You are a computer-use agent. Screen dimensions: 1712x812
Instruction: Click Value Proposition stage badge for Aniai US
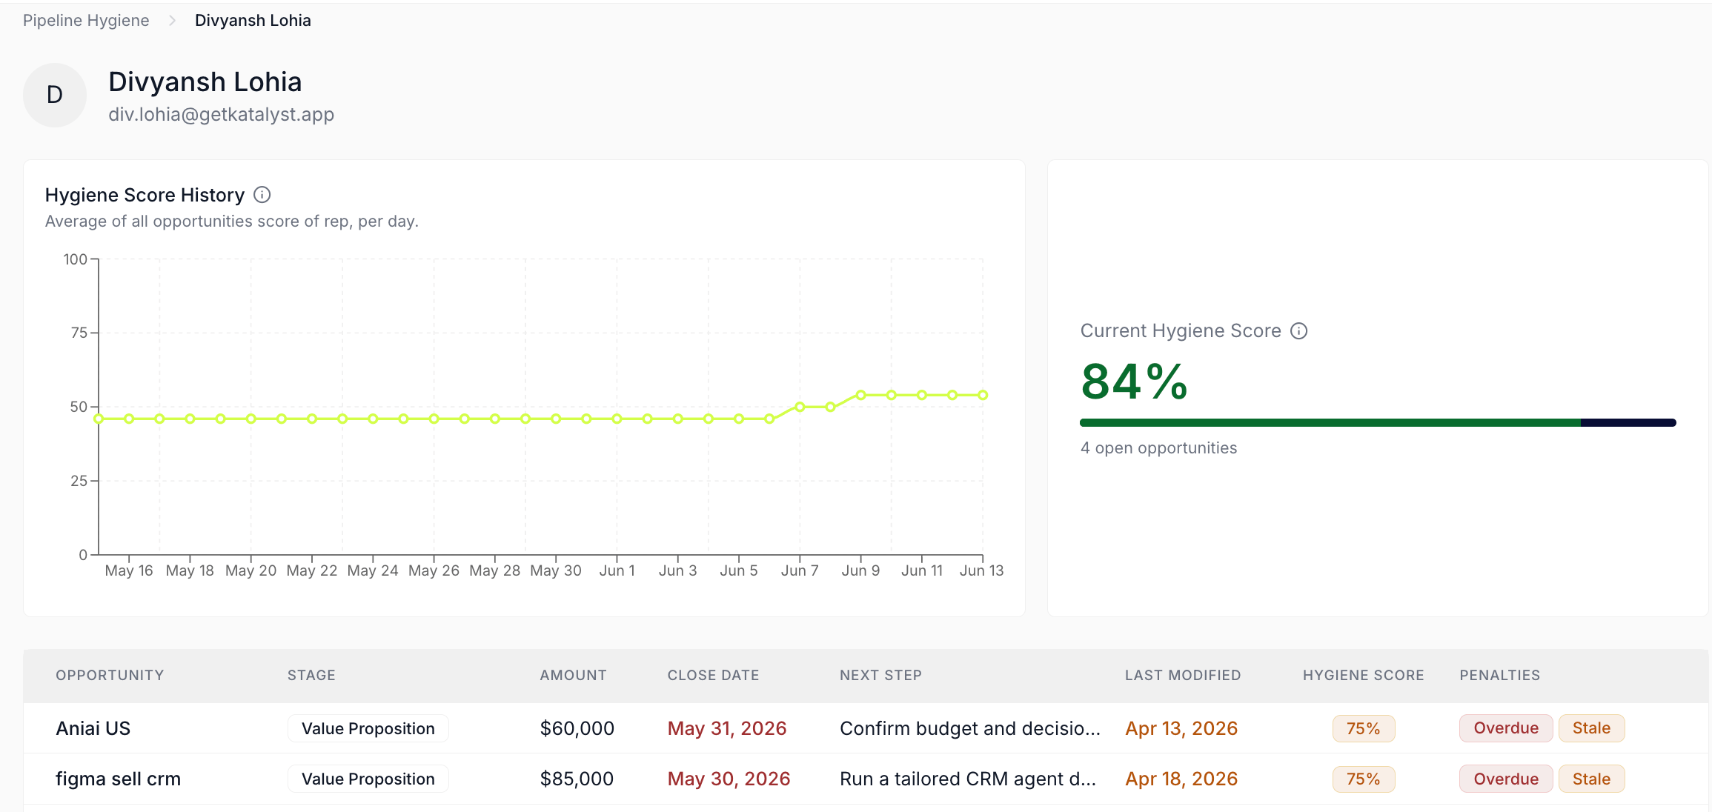click(x=368, y=729)
